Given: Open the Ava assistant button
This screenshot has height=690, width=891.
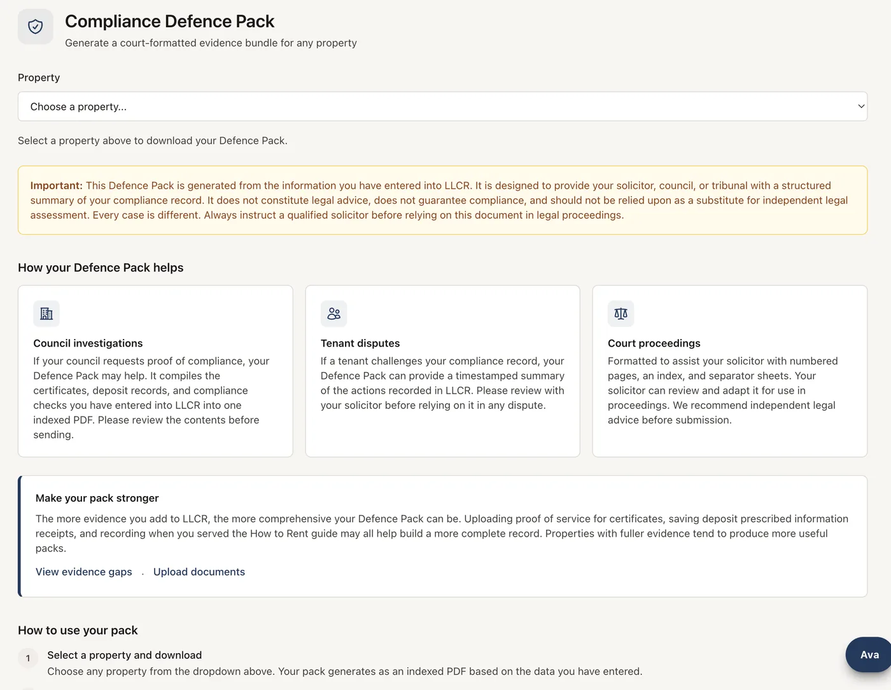Looking at the screenshot, I should click(869, 654).
